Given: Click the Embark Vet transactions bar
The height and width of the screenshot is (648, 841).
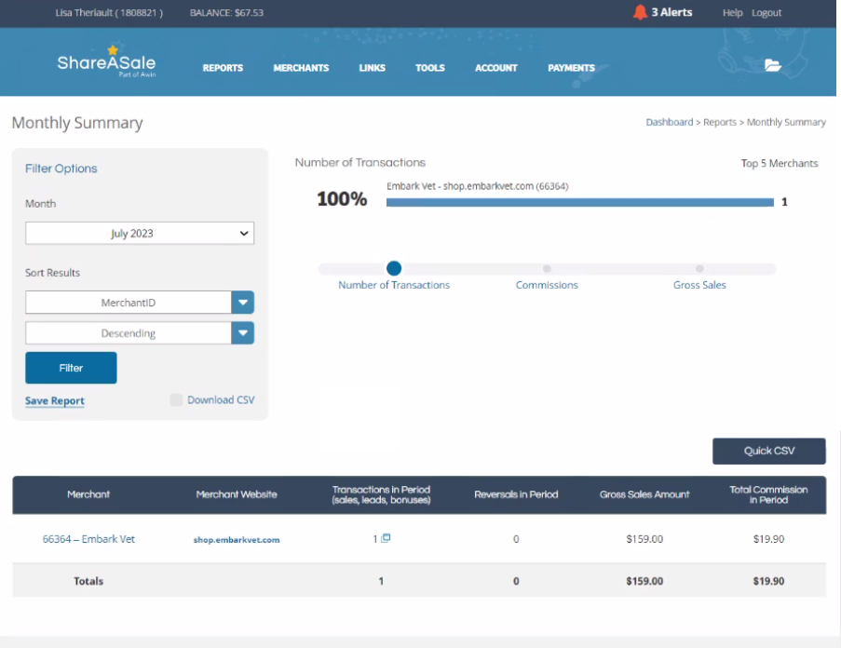Looking at the screenshot, I should [580, 202].
